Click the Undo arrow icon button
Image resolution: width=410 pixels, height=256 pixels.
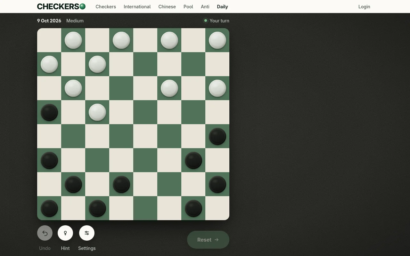(x=45, y=233)
